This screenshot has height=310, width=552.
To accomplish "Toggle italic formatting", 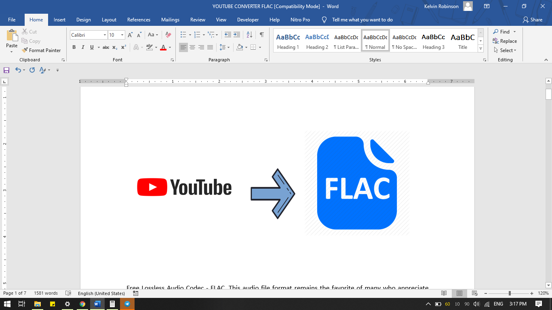I will (83, 47).
